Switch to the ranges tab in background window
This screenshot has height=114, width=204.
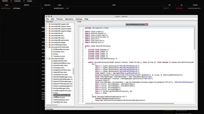(x=29, y=1)
